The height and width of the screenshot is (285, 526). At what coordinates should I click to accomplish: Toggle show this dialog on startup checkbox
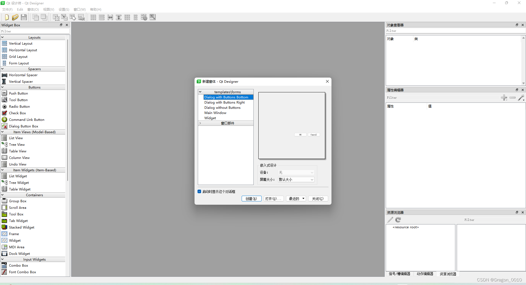point(199,192)
